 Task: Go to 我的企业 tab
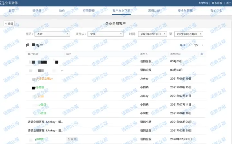[x=216, y=11]
